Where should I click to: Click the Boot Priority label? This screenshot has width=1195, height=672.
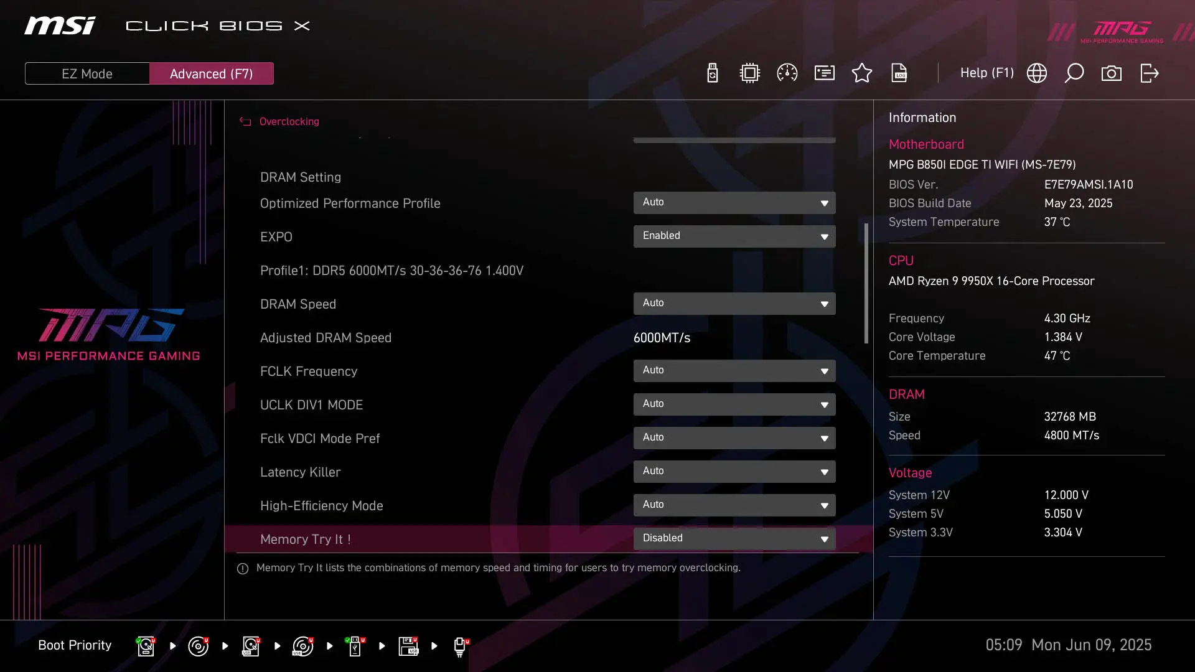75,645
